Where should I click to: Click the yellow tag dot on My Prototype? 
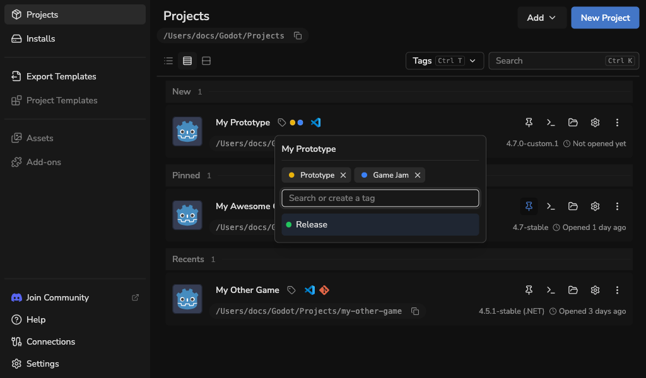(x=293, y=123)
